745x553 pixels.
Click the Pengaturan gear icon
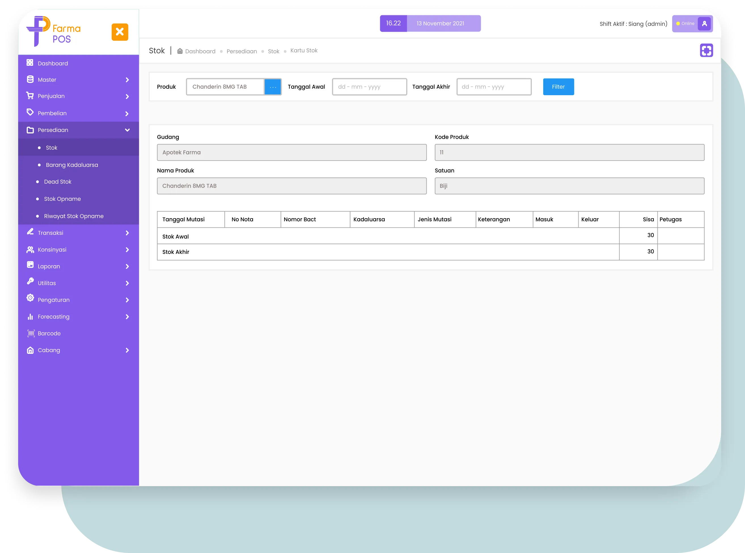point(30,298)
